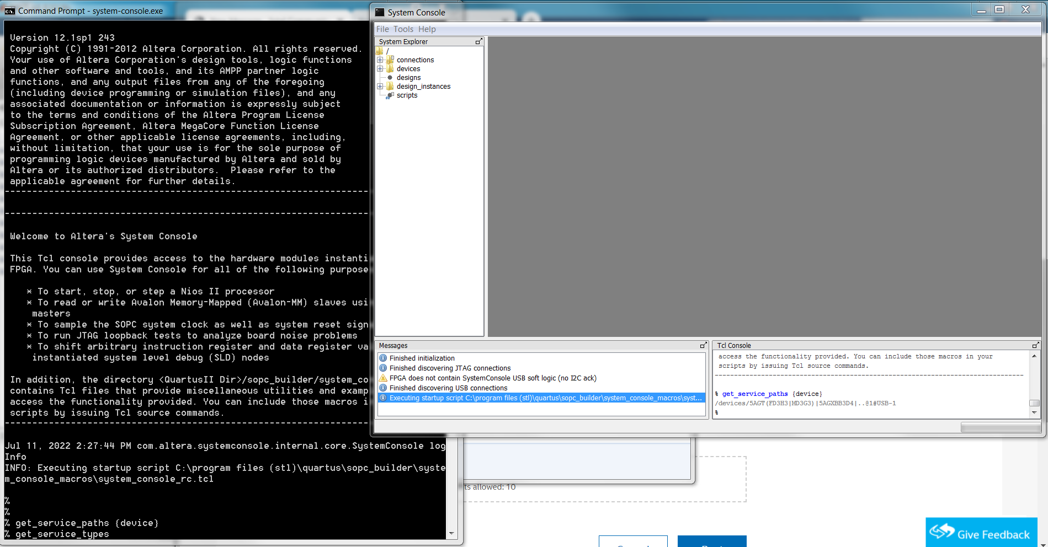Click the Tcl Console prompt input line

[x=872, y=412]
